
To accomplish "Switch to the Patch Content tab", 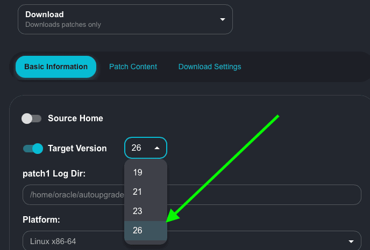I will click(x=133, y=67).
